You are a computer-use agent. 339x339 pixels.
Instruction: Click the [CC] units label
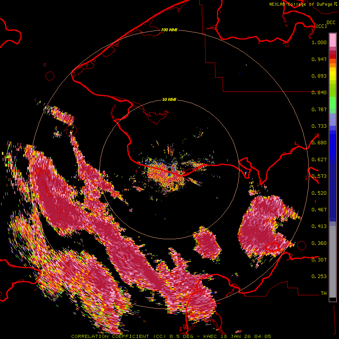point(321,26)
